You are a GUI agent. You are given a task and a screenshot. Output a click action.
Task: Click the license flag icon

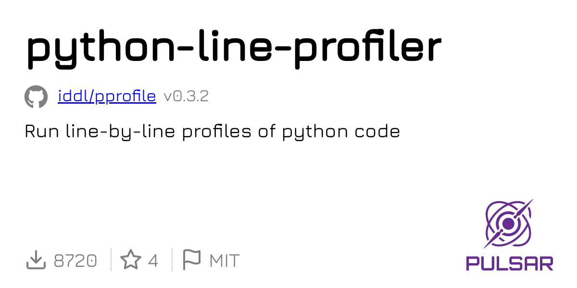click(192, 260)
